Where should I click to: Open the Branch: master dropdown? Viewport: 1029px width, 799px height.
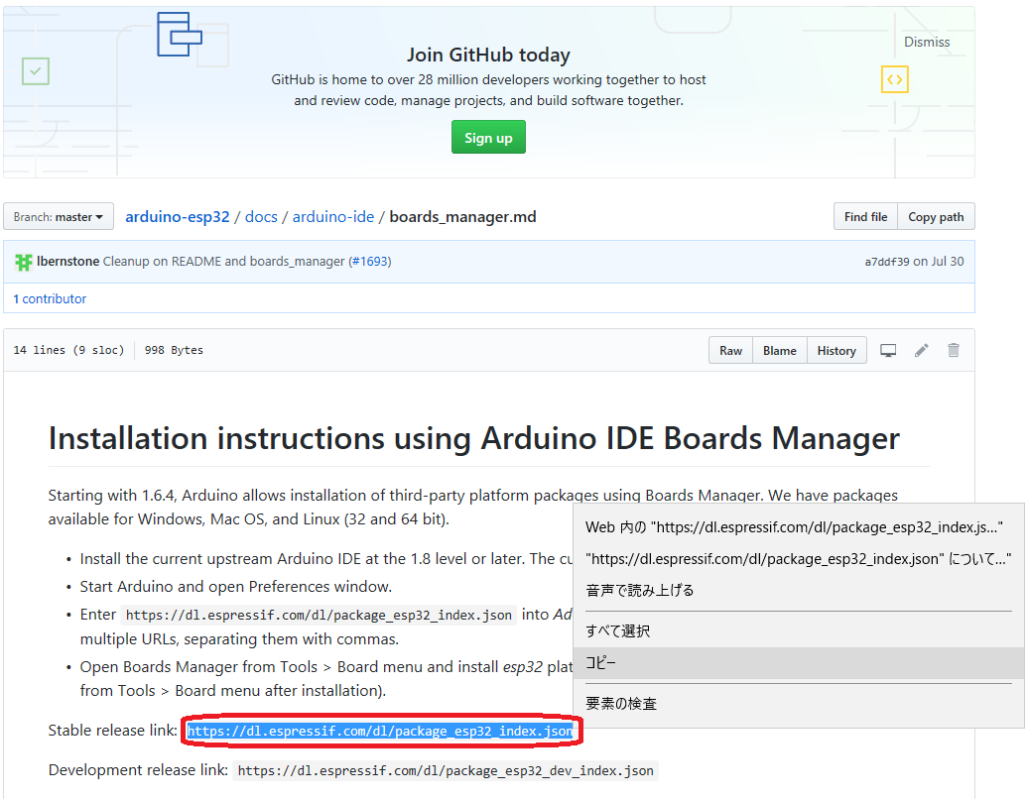click(x=59, y=217)
